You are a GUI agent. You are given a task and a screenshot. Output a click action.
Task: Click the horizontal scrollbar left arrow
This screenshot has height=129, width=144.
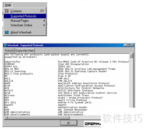6,117
